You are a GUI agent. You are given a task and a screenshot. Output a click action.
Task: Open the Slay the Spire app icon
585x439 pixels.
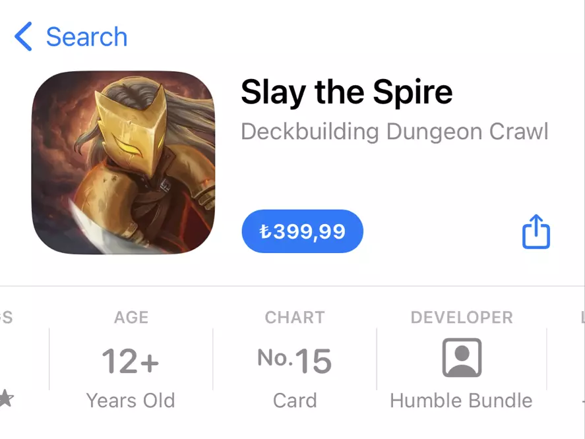(x=123, y=162)
